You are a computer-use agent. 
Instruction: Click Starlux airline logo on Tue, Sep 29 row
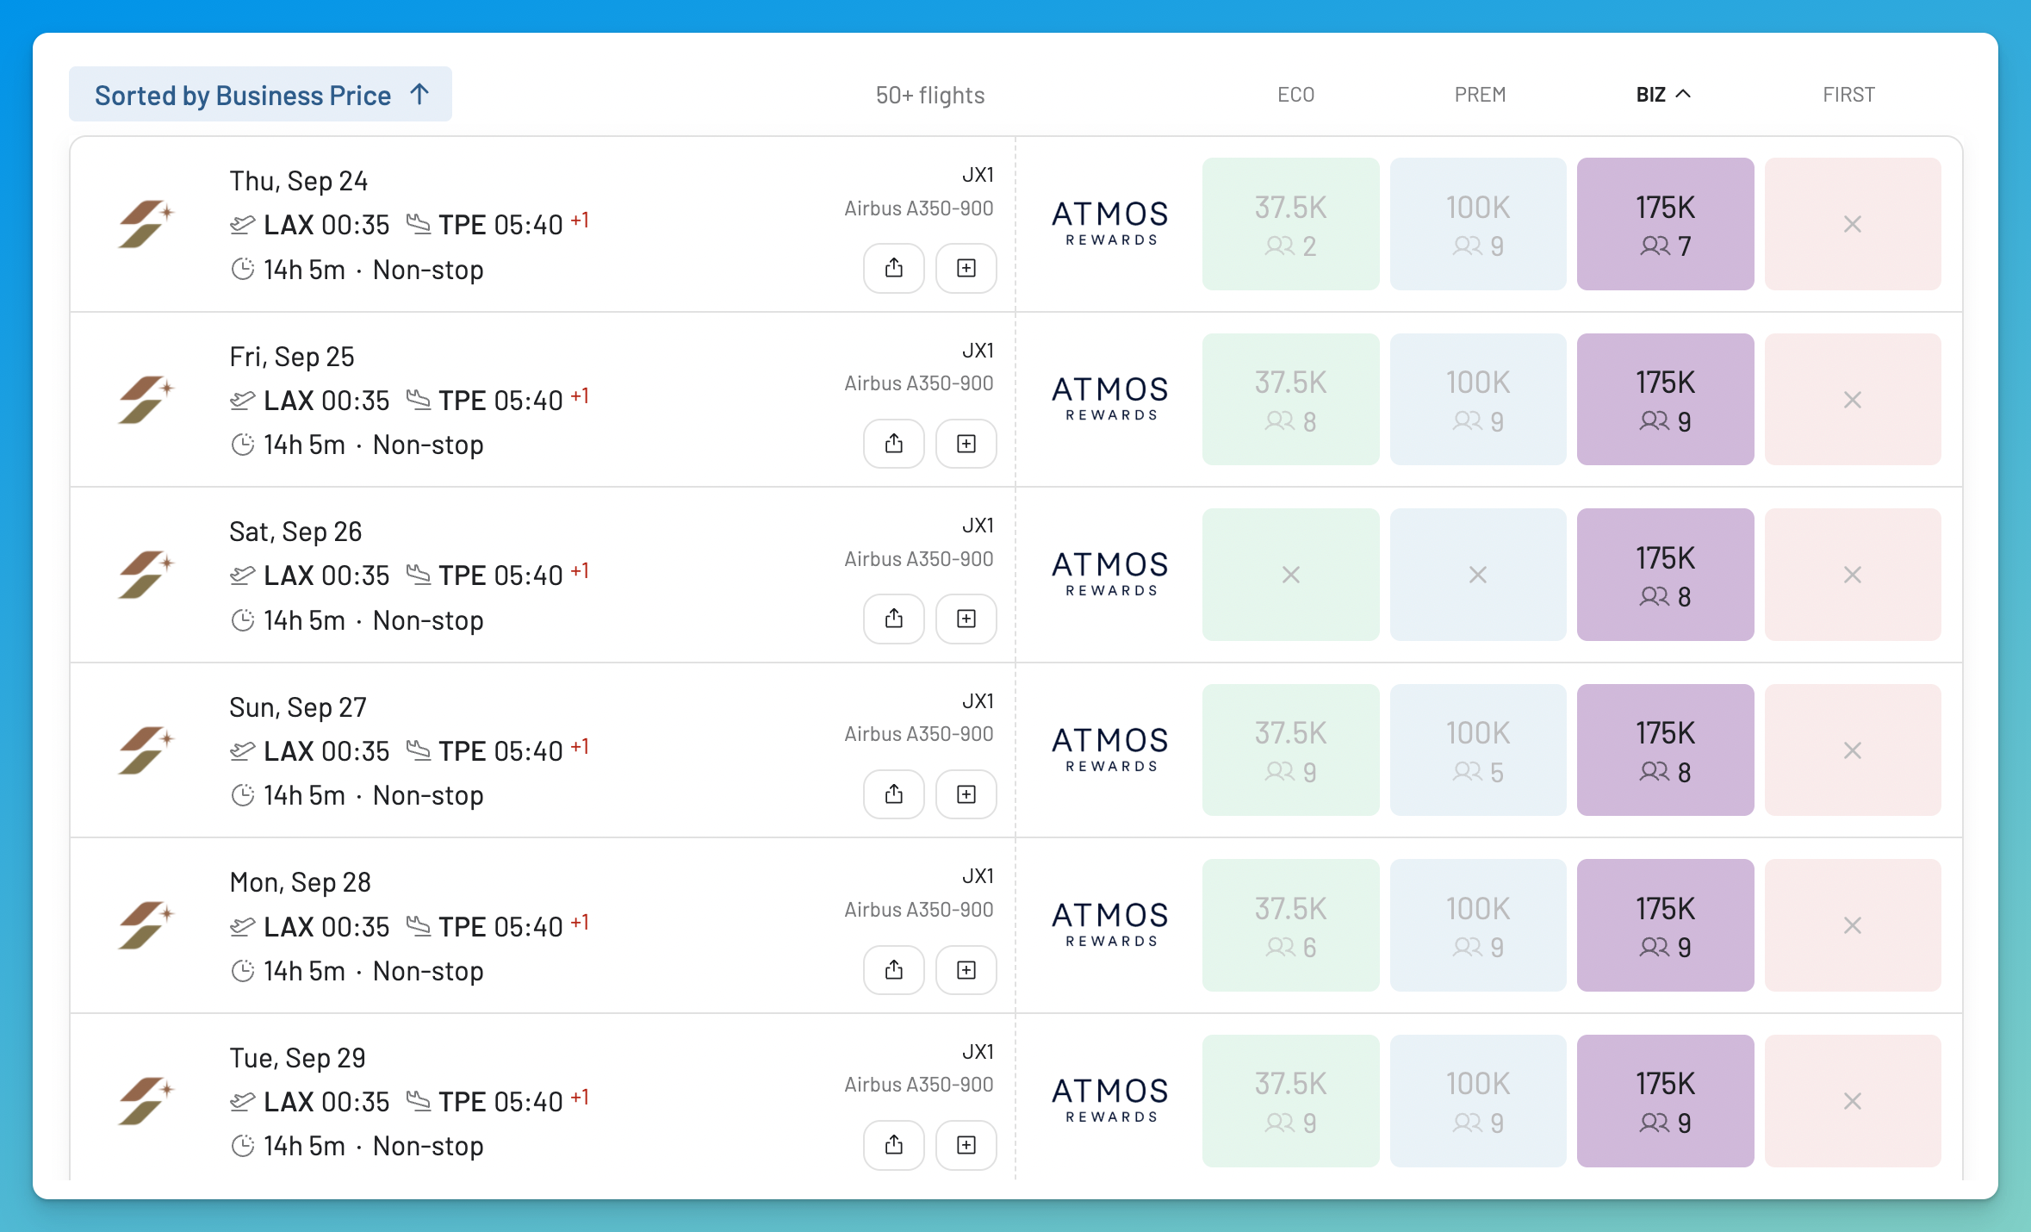[x=146, y=1101]
